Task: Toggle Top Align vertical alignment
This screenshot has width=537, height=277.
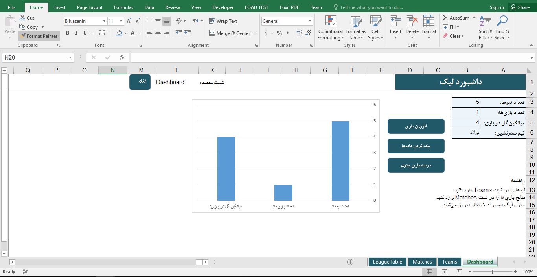Action: point(149,21)
